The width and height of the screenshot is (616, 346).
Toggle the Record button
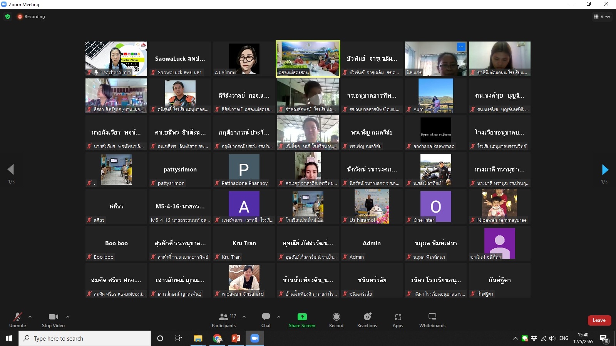pyautogui.click(x=336, y=320)
